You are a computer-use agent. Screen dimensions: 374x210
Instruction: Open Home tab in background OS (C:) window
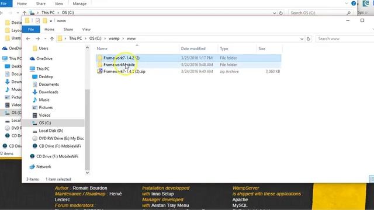(x=22, y=3)
